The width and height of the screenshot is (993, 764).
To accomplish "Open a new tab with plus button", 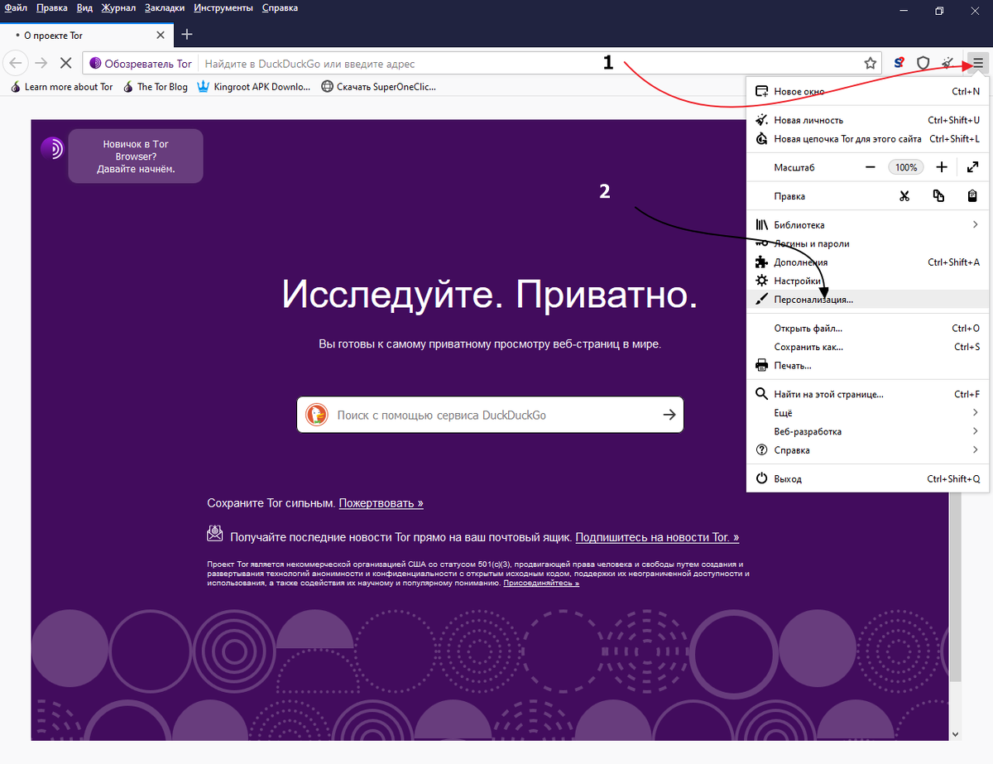I will click(187, 35).
